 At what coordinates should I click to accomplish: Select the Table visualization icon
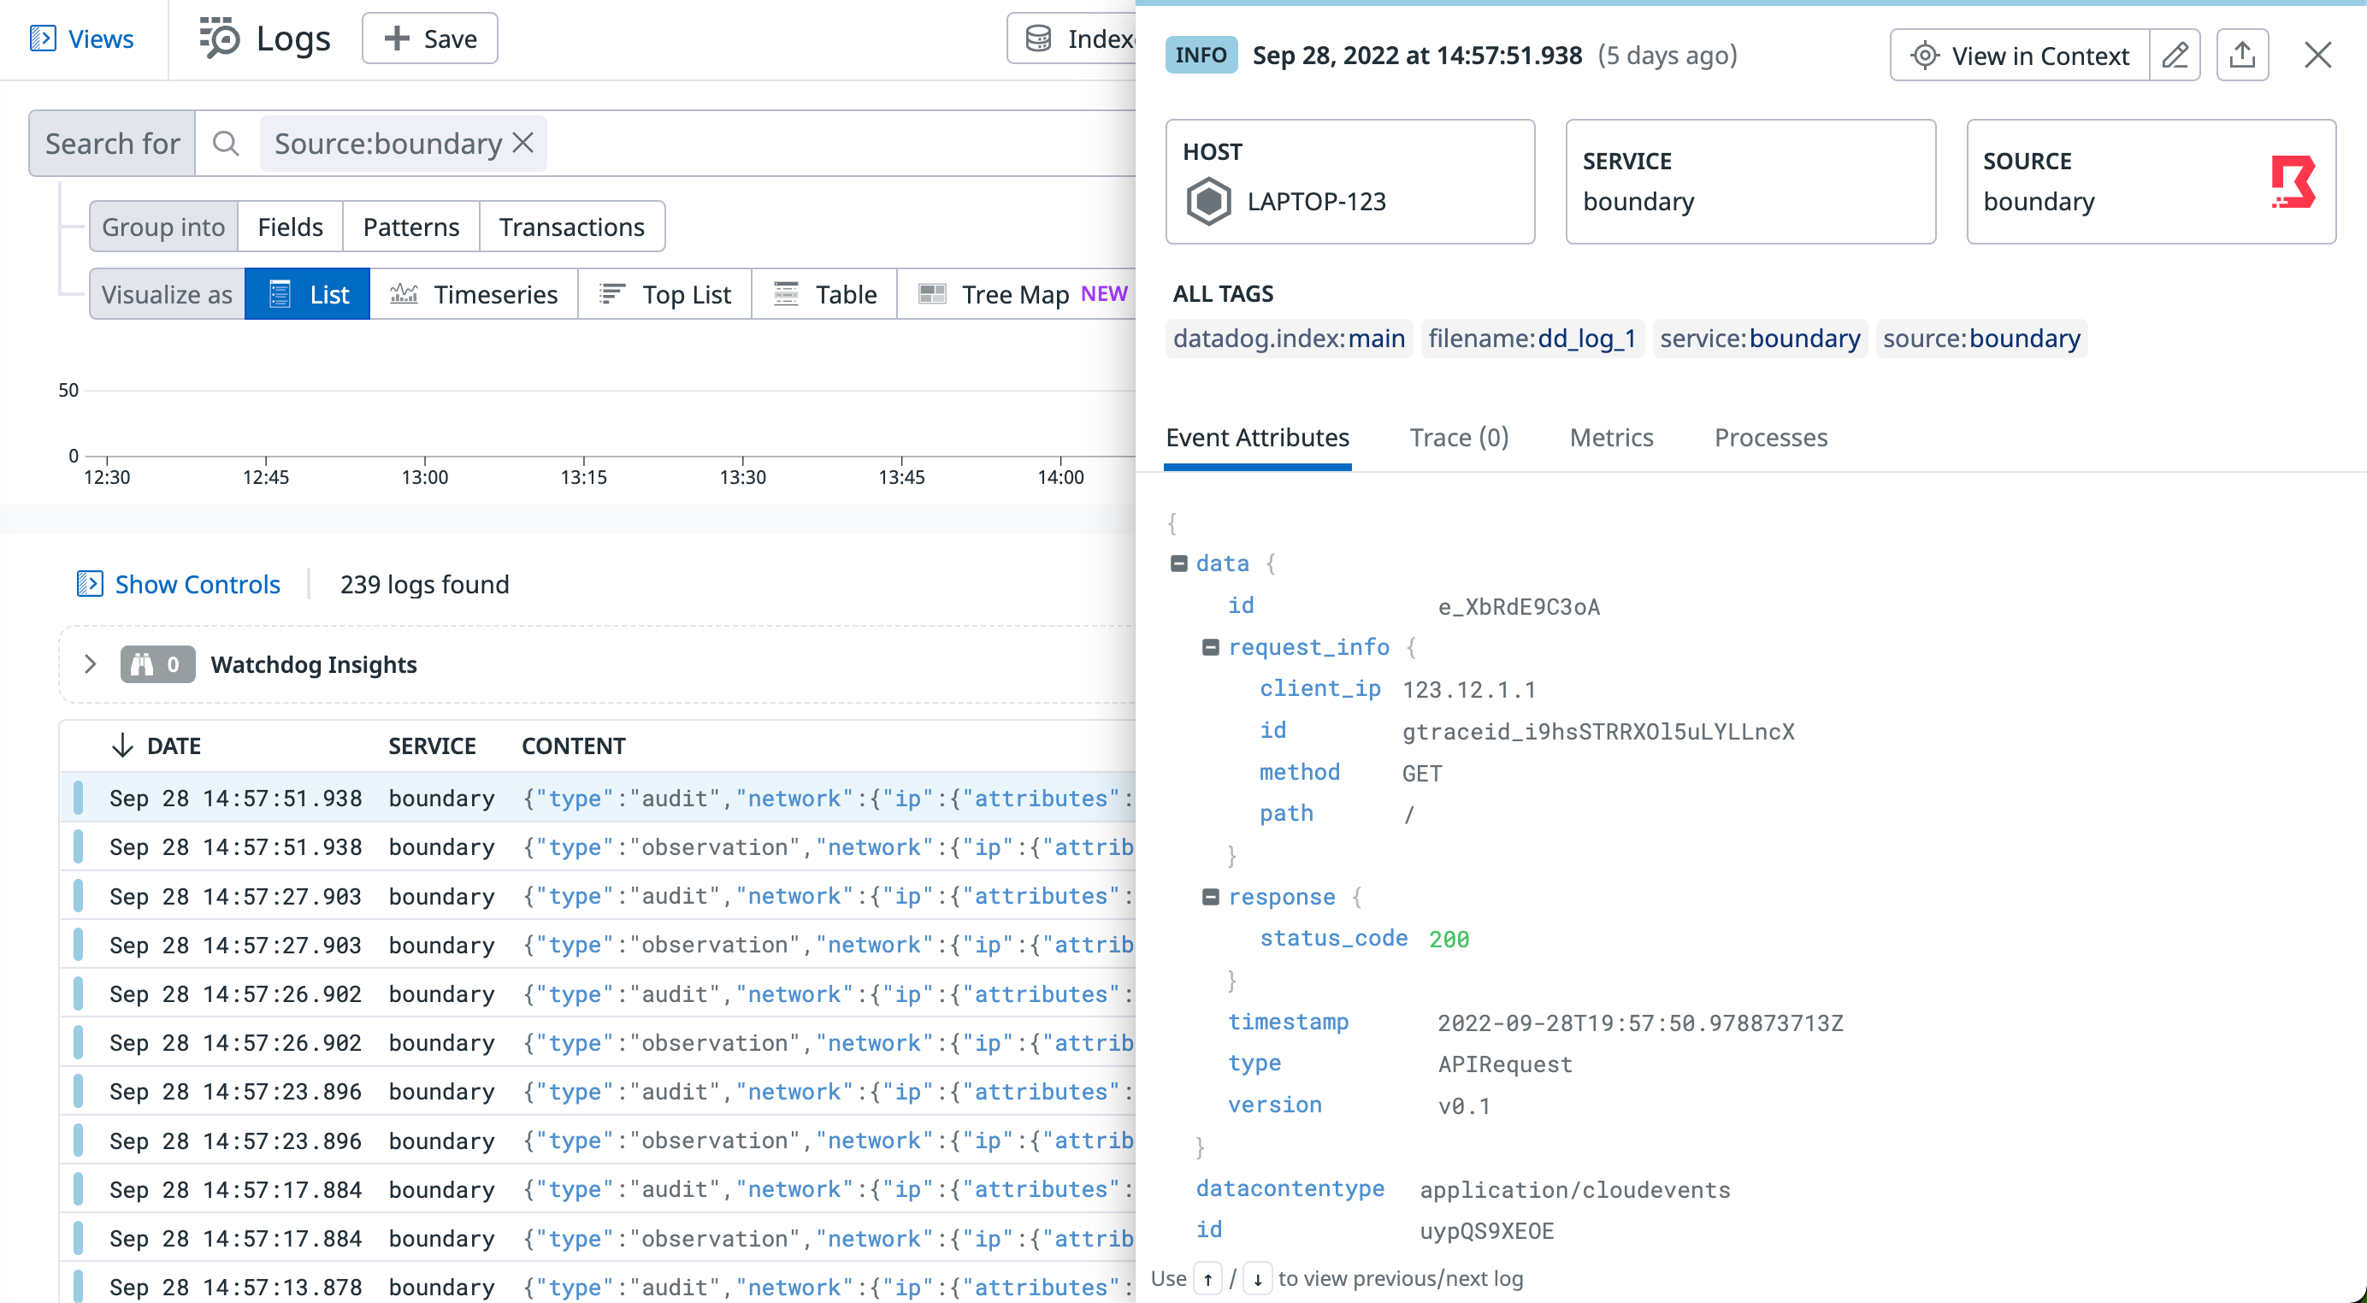(786, 293)
